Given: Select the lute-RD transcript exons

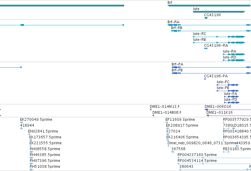Looking at the screenshot, I should [234, 60].
